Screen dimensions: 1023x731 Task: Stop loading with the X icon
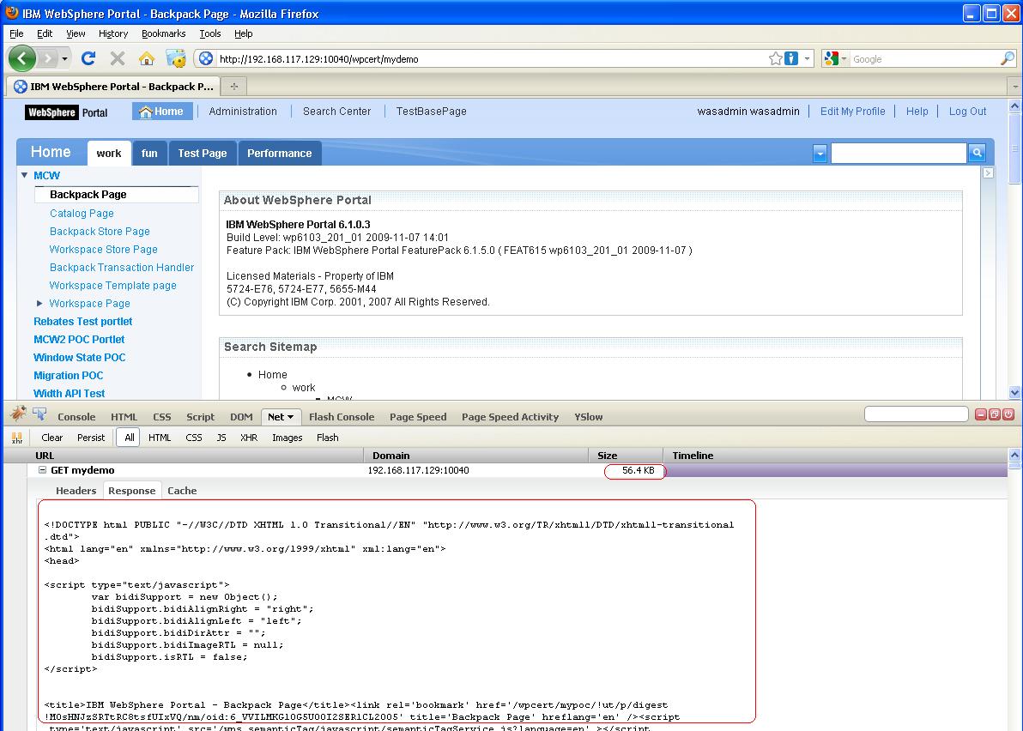click(x=118, y=58)
